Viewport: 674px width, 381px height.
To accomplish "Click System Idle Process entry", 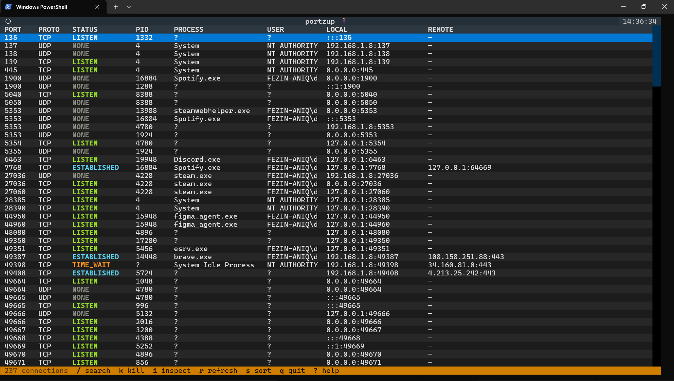I will point(214,265).
